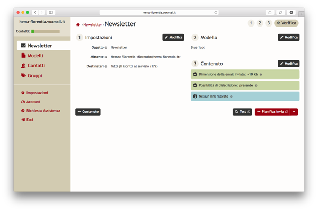Screen dimensions: 318x211
Task: Click help icon beside Destinatari label
Action: 106,67
